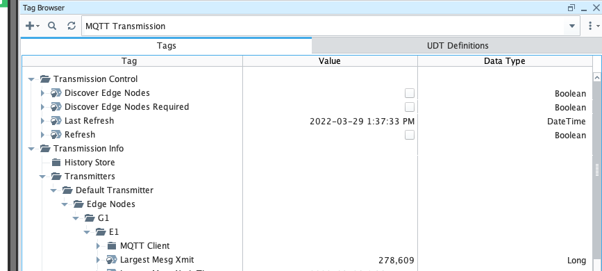
Task: Click the Transmission Info folder icon
Action: [45, 149]
